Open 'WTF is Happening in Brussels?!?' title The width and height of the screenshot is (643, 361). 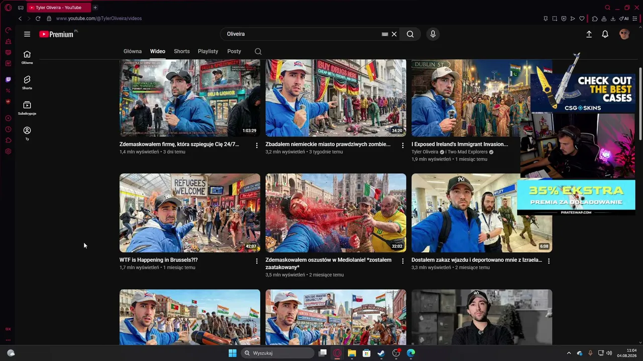[159, 260]
